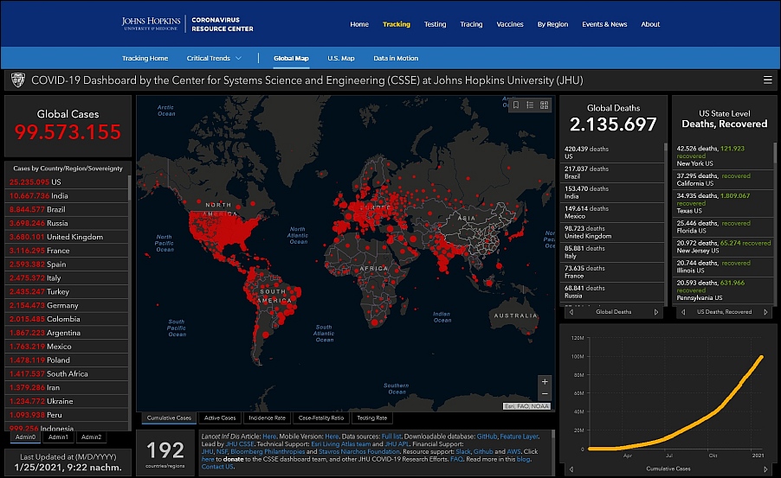Screen dimensions: 781x478
Task: Switch to the Global Map tab
Action: (291, 58)
